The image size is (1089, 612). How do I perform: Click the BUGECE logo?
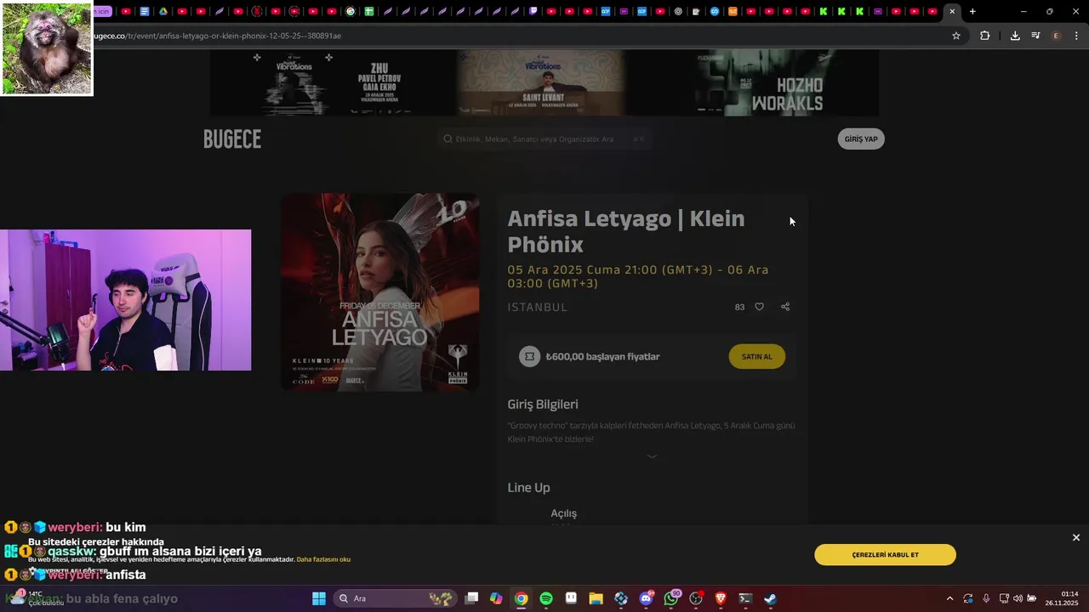[232, 139]
